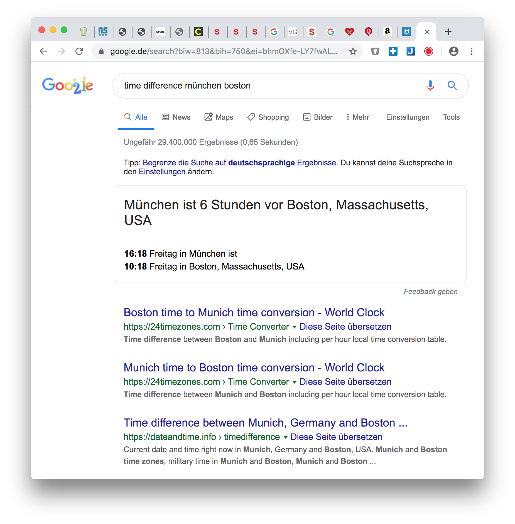The height and width of the screenshot is (524, 515).
Task: Bookmark this page with the star icon
Action: pyautogui.click(x=353, y=51)
